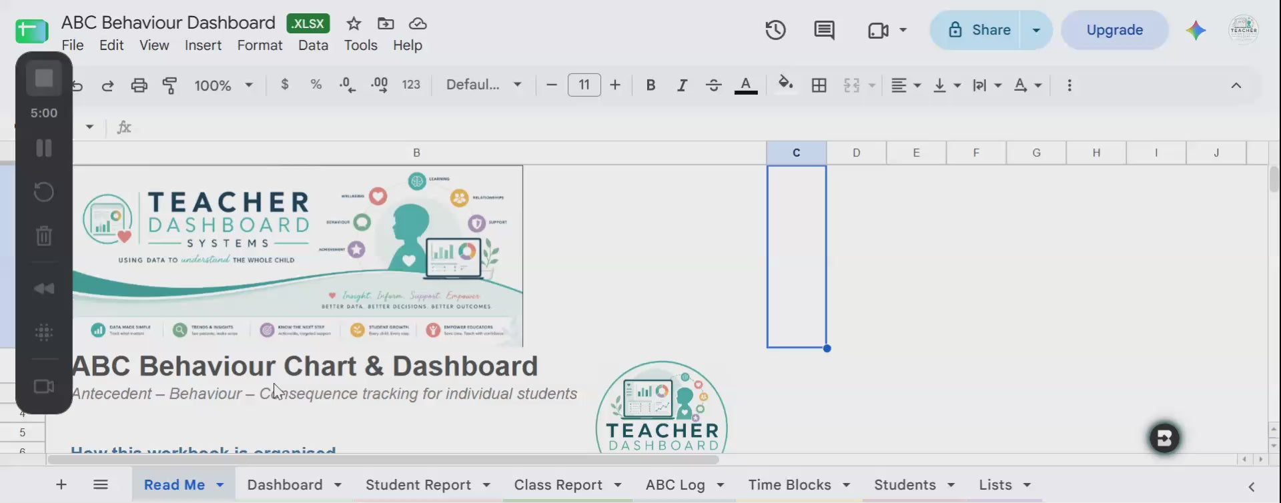Viewport: 1281px width, 503px height.
Task: Open the File menu
Action: point(73,45)
